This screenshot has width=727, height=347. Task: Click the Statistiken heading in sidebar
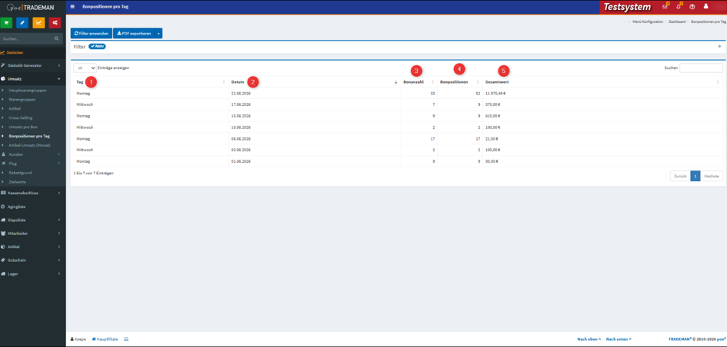15,53
